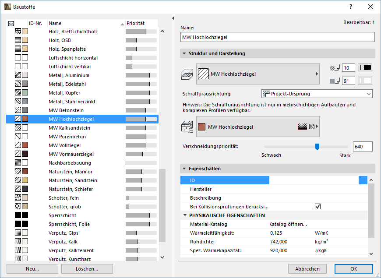Select the Metall, Aluminium row
Viewport: 381px width, 278px height.
tap(82, 75)
